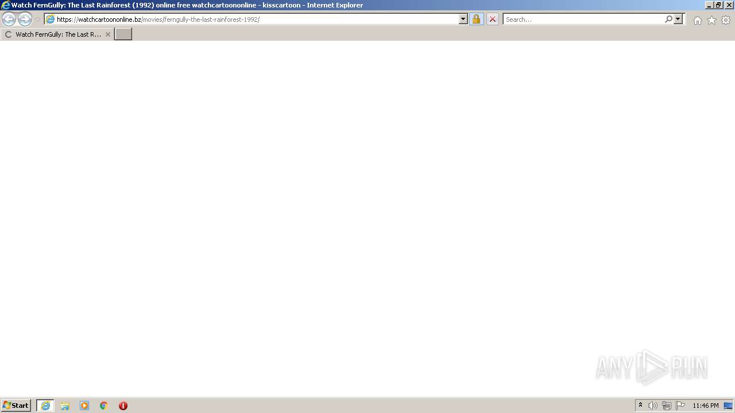Image resolution: width=735 pixels, height=413 pixels.
Task: Open the recent pages dropdown arrow
Action: click(x=37, y=20)
